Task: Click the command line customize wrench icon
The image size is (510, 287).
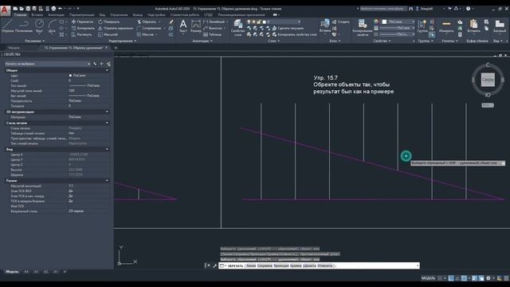Action: tap(214, 265)
